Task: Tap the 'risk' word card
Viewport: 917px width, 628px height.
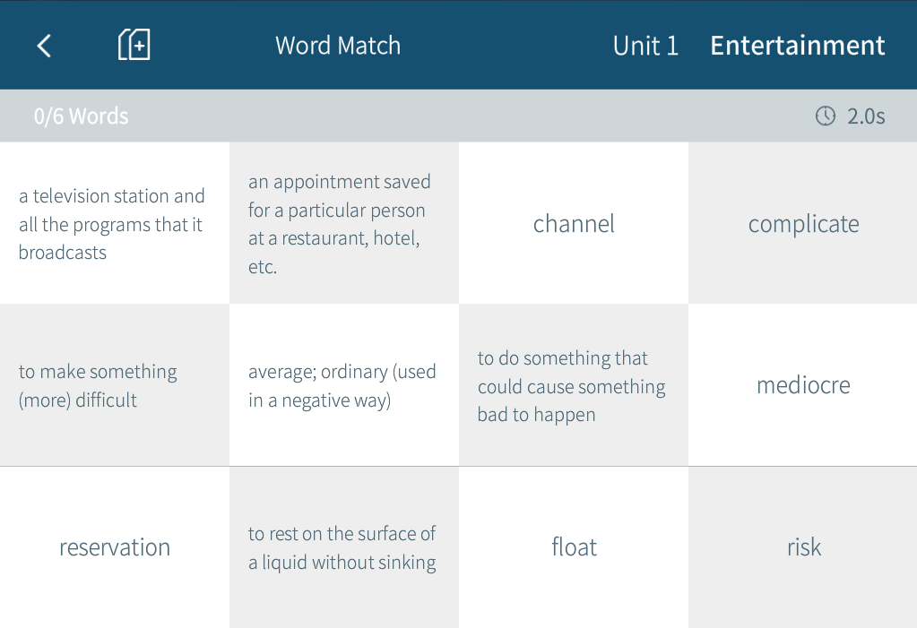Action: tap(803, 547)
